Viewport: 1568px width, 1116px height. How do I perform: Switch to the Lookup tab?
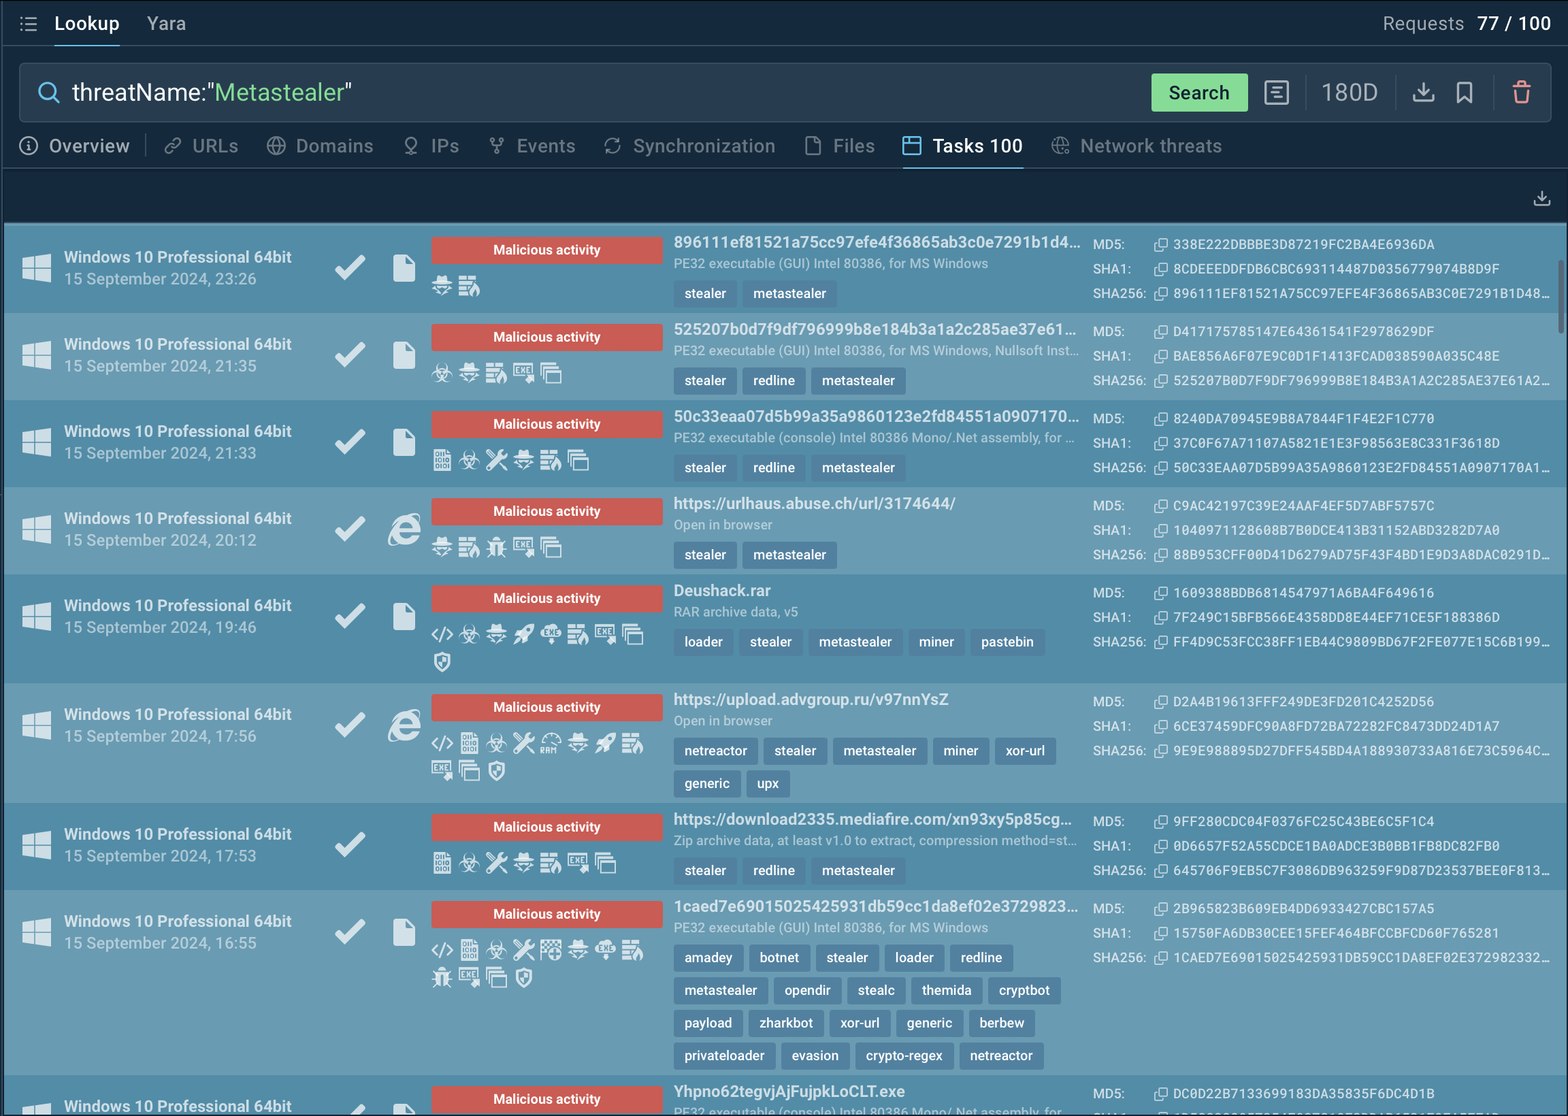click(86, 23)
